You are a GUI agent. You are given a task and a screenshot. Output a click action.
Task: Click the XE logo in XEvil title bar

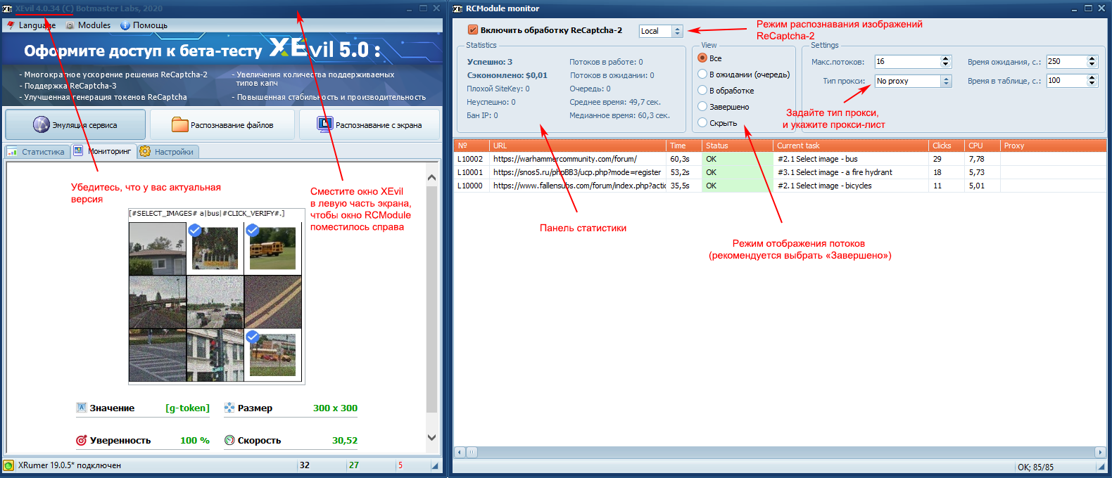pyautogui.click(x=8, y=8)
